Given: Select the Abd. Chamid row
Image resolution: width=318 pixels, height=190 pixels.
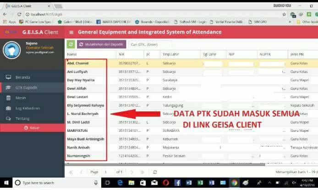Looking at the screenshot, I should tap(191, 63).
